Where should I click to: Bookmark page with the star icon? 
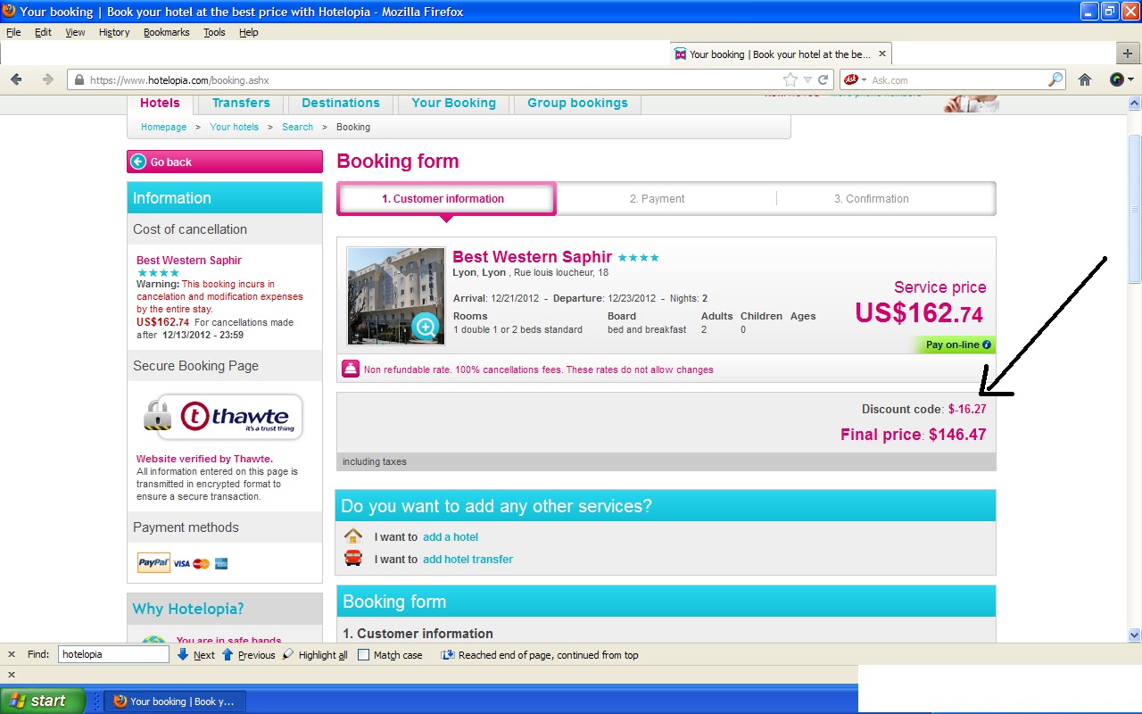tap(790, 79)
